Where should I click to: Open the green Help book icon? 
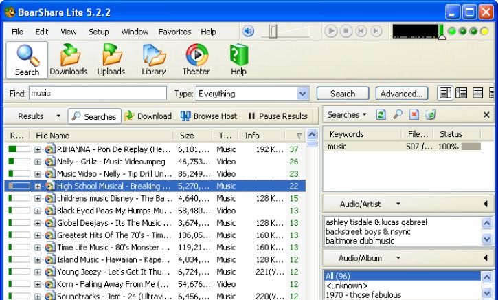pyautogui.click(x=238, y=55)
